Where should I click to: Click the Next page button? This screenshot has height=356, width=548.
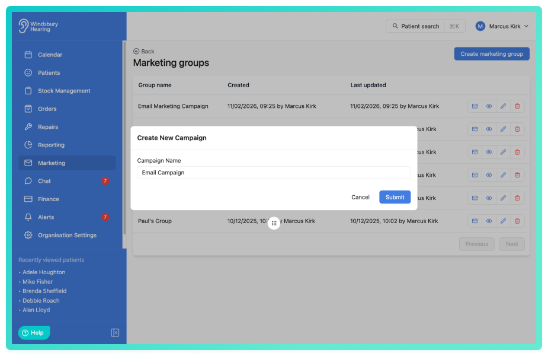click(512, 244)
